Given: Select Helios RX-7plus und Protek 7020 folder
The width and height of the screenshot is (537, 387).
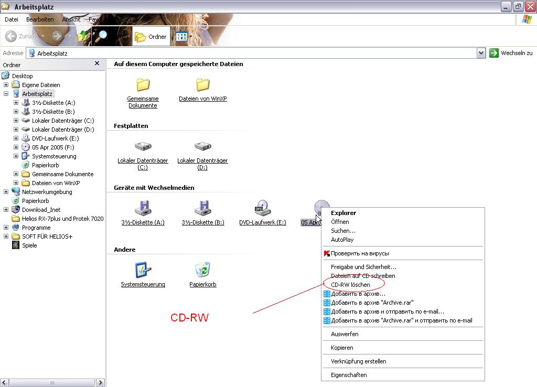Looking at the screenshot, I should coord(63,219).
